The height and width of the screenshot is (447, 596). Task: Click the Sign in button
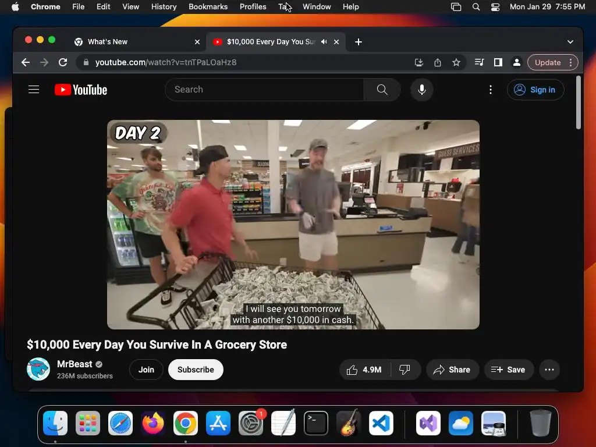(x=535, y=90)
